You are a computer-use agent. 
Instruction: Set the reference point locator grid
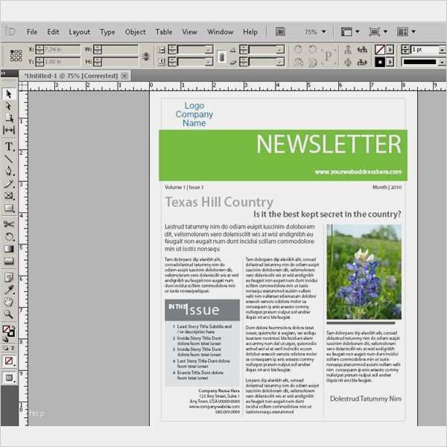coord(14,55)
